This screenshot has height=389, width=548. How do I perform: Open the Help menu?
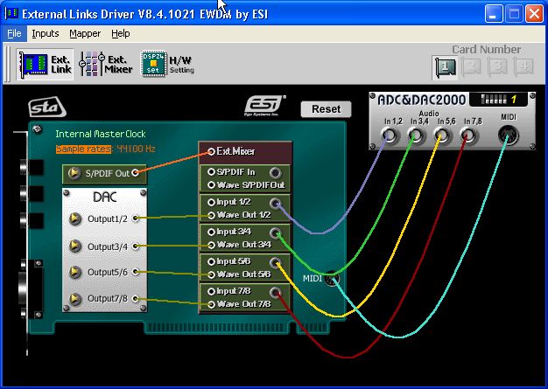121,33
